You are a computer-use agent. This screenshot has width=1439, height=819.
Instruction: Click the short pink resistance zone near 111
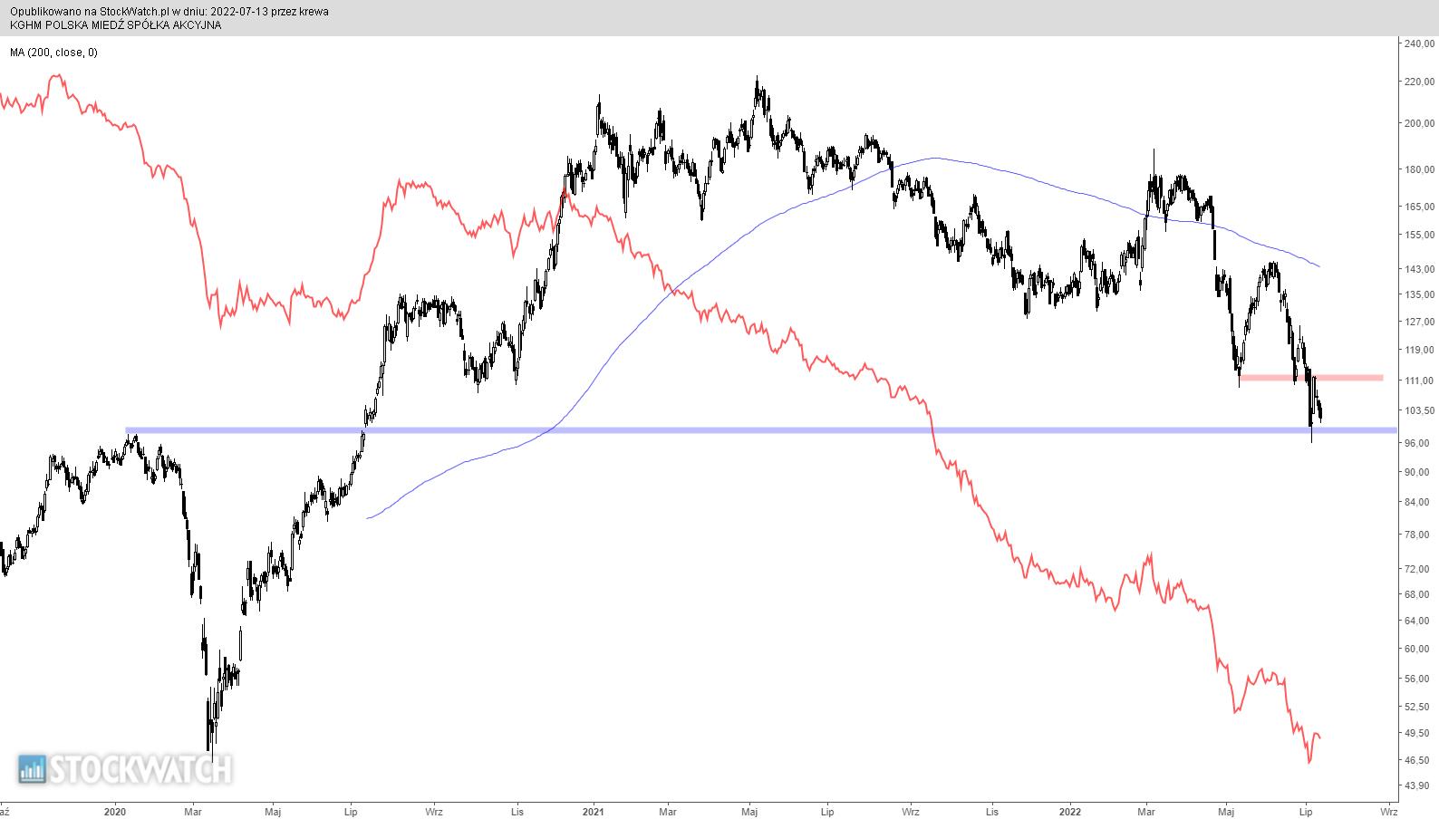[x=1312, y=378]
